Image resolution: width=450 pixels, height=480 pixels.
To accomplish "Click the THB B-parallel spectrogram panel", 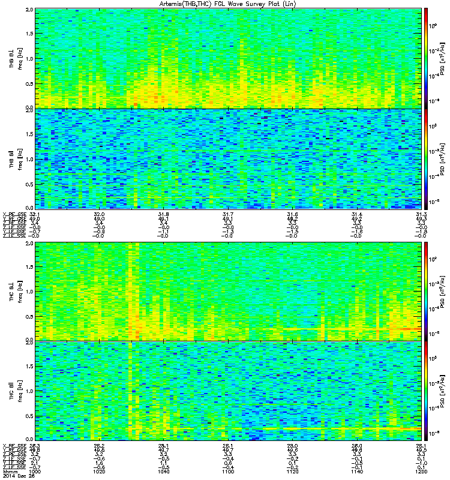I will coord(228,159).
